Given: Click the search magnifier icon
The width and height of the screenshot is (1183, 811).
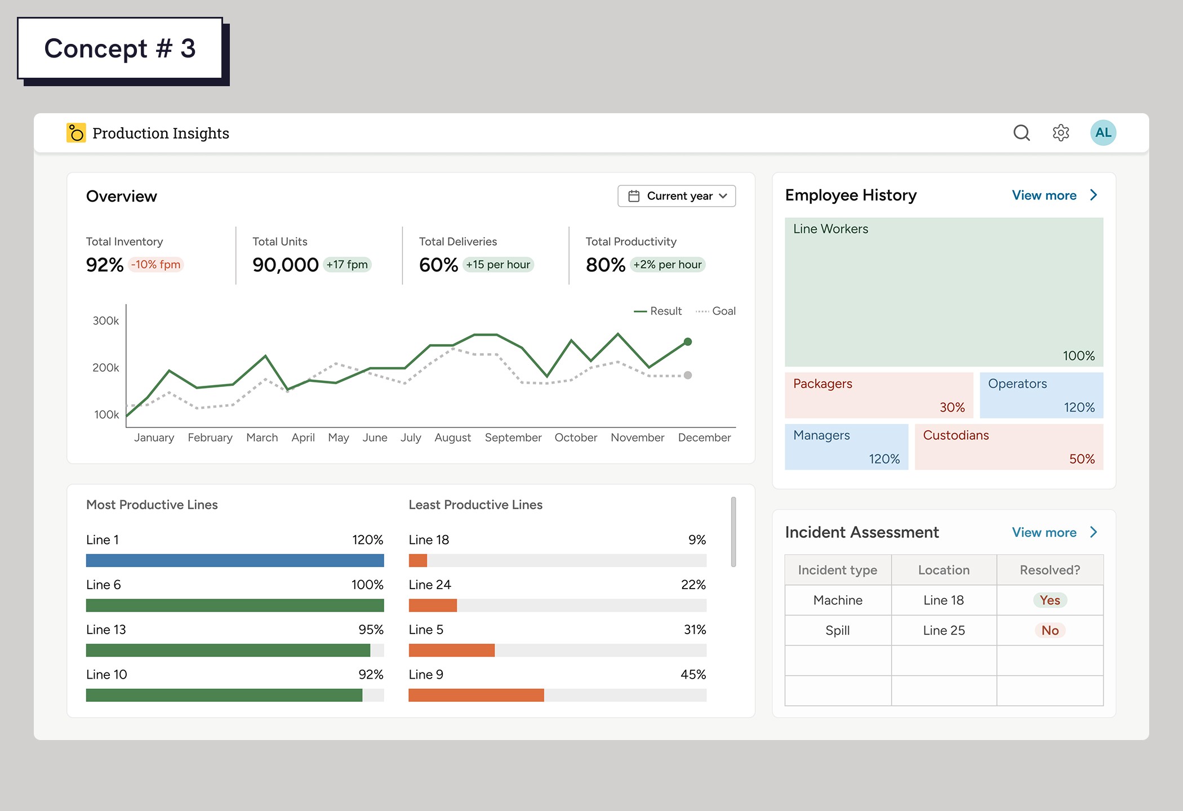Looking at the screenshot, I should pyautogui.click(x=1021, y=133).
